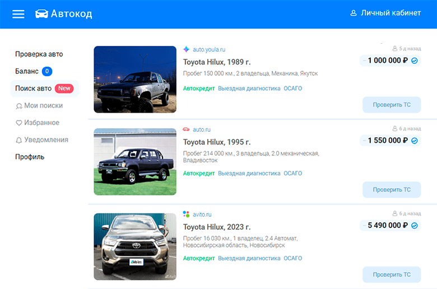Open the Toyota Hilux, 1995 г. title
Screen dimensions: 437x289
(x=217, y=142)
